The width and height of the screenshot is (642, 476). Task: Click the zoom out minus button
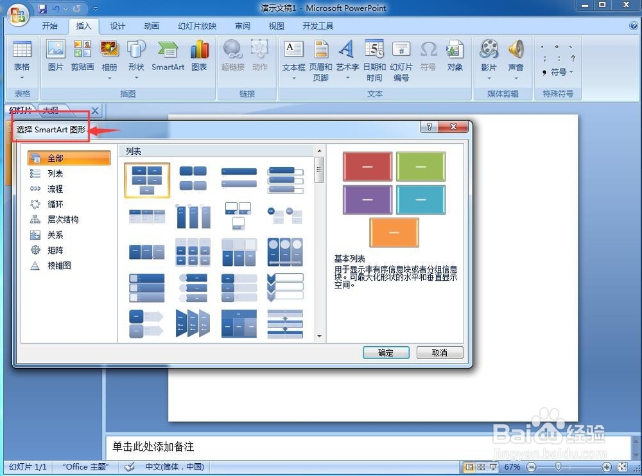click(x=532, y=467)
